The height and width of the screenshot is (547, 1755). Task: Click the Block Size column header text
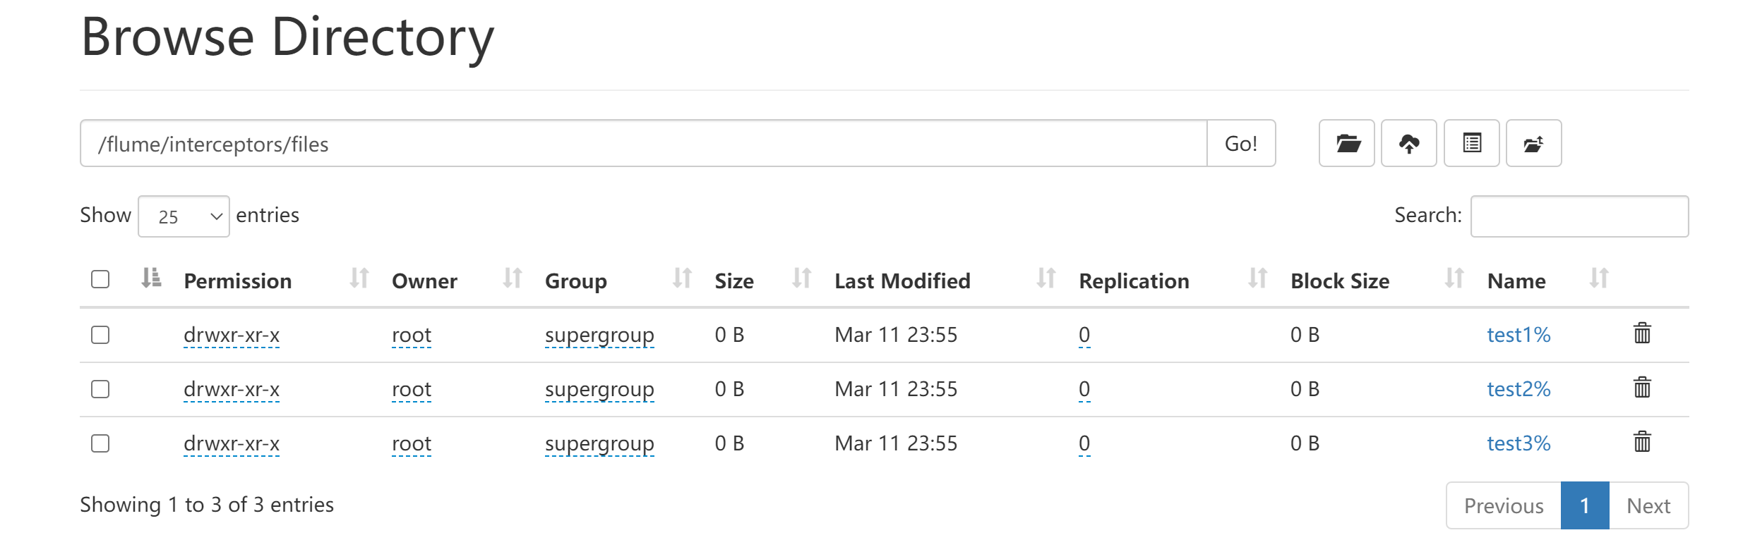(1340, 281)
